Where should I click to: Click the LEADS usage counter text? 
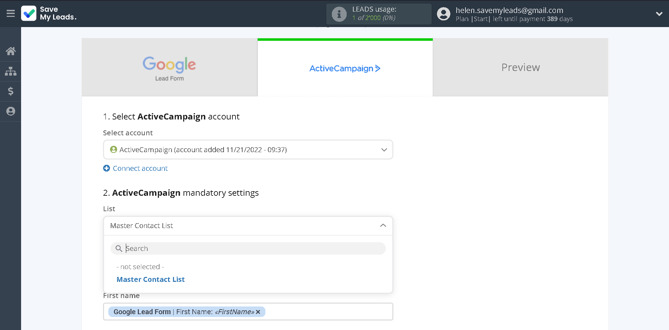374,18
